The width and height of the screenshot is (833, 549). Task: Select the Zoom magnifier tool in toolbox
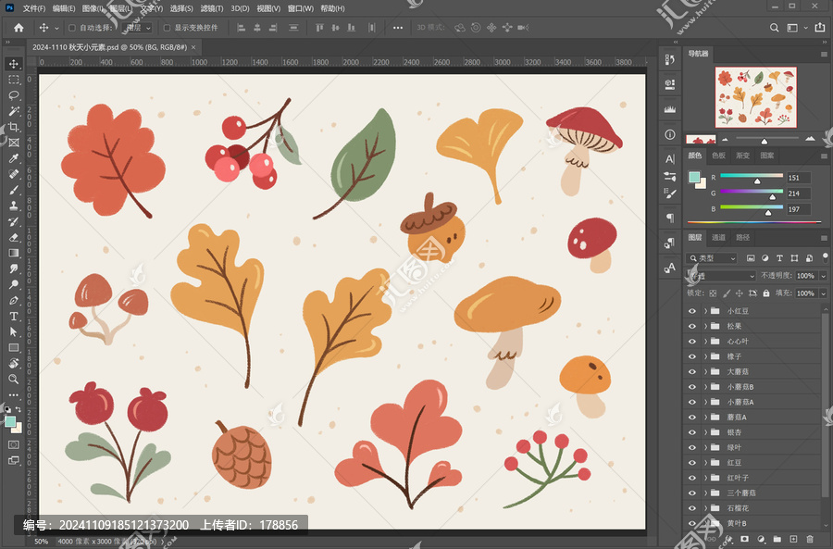click(x=14, y=379)
